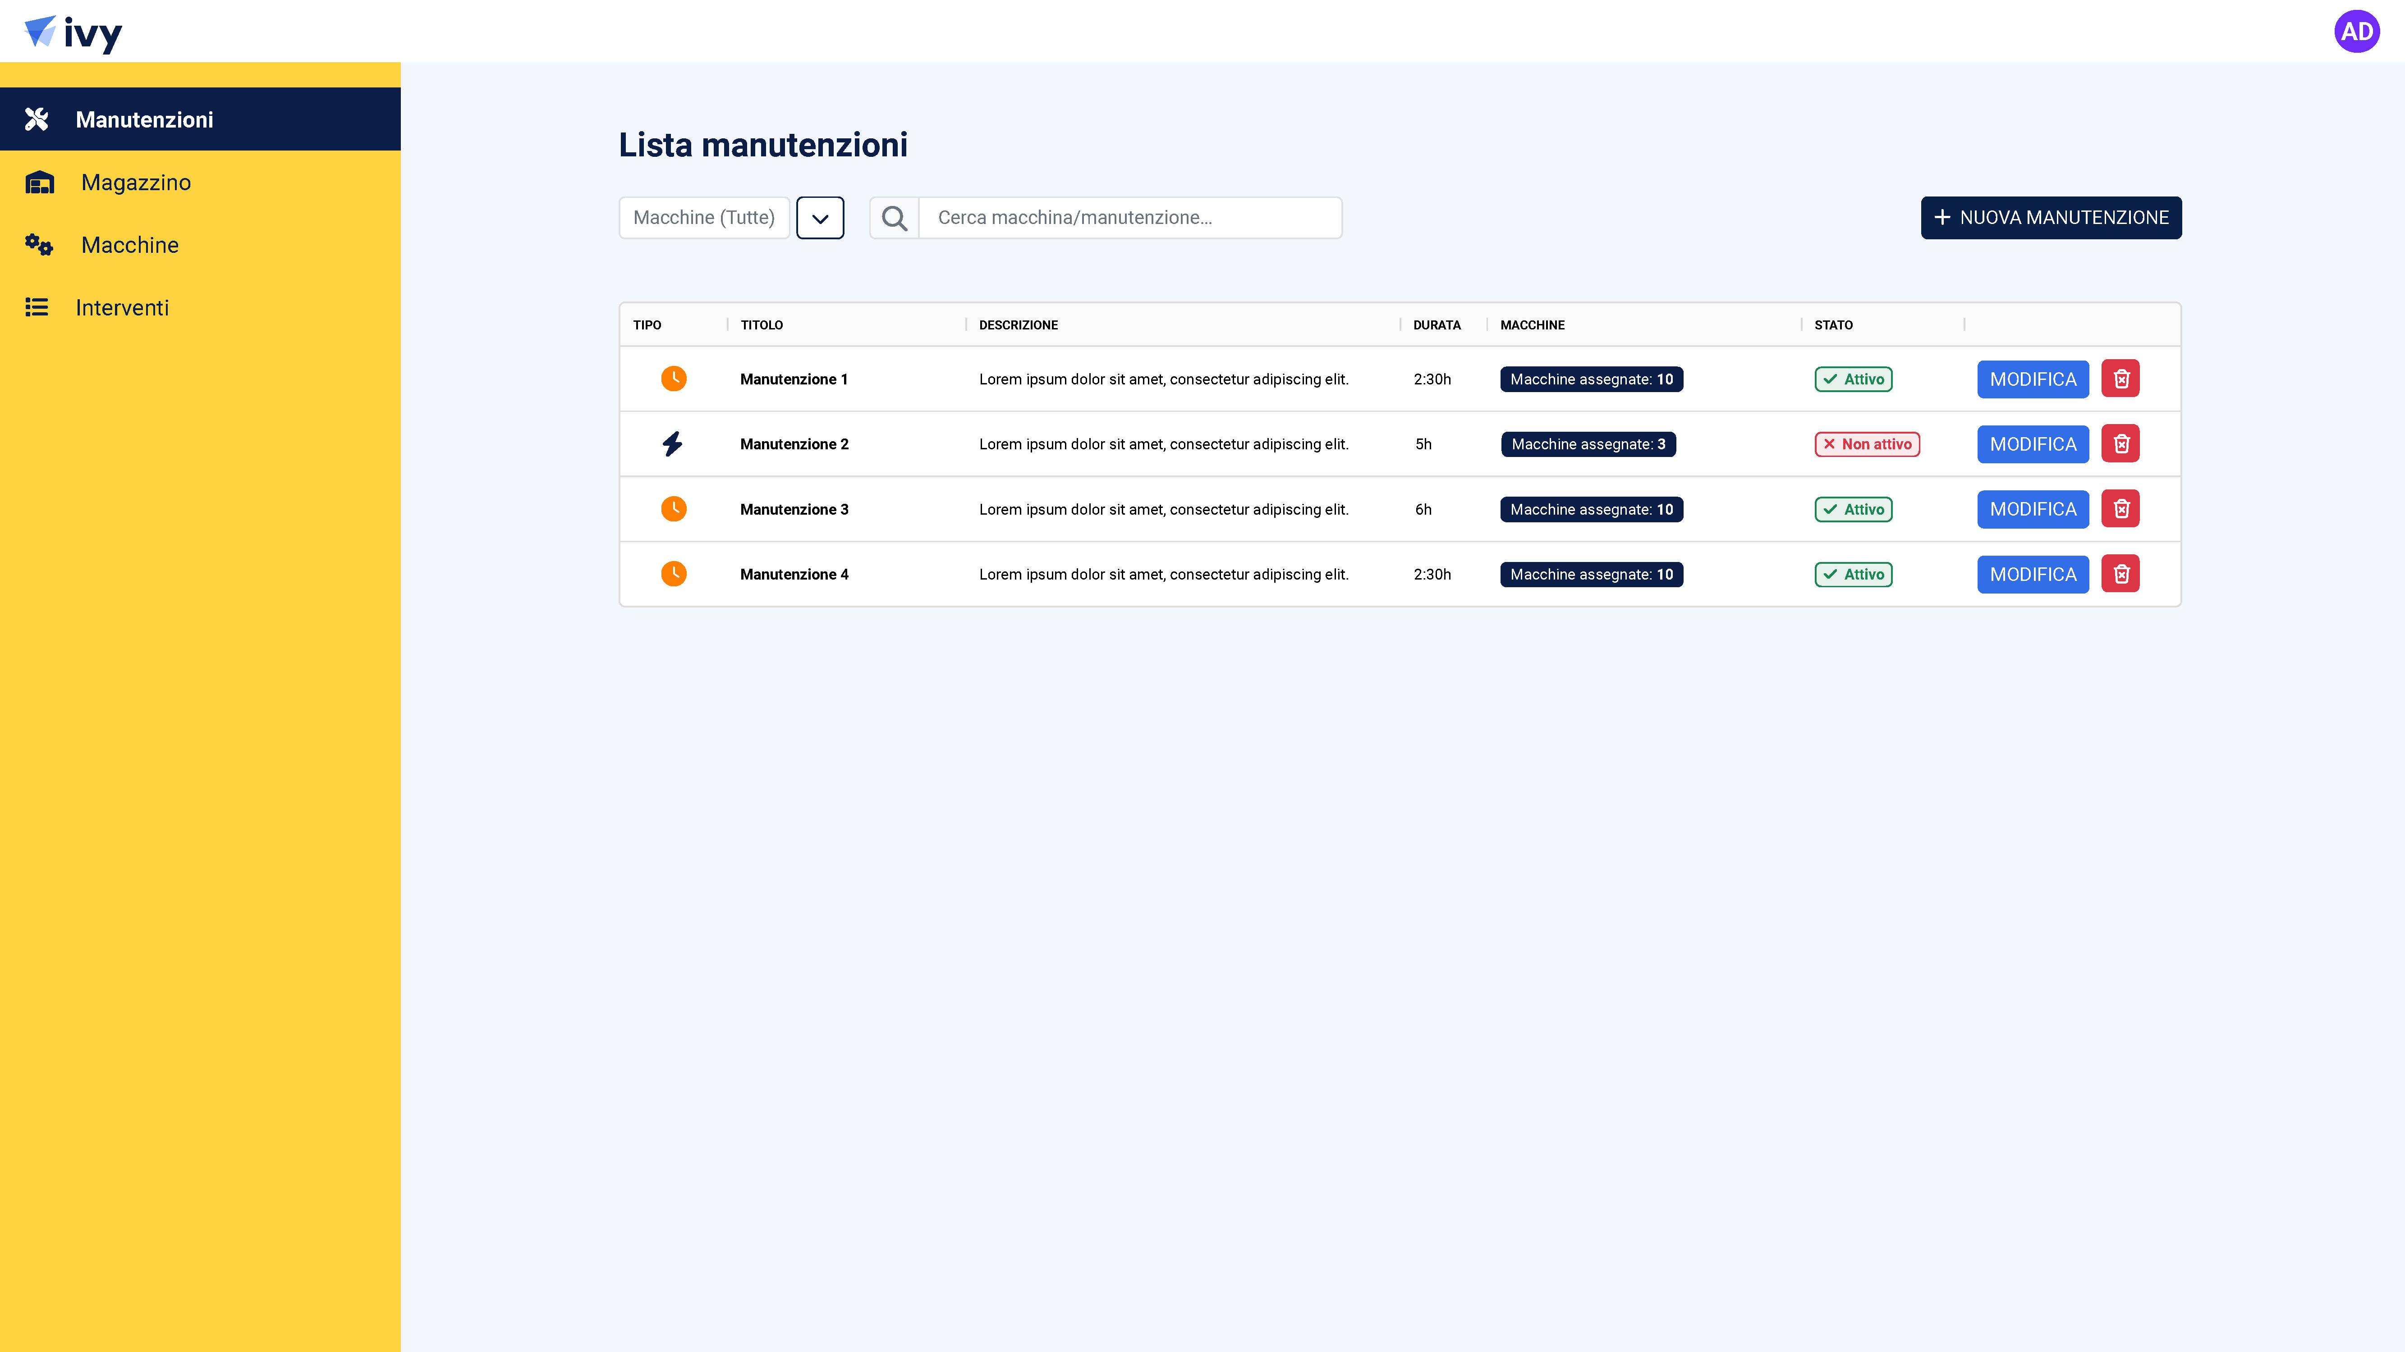This screenshot has width=2405, height=1352.
Task: Click the Lorem ipsum description of Manutenzione 4
Action: coord(1163,575)
